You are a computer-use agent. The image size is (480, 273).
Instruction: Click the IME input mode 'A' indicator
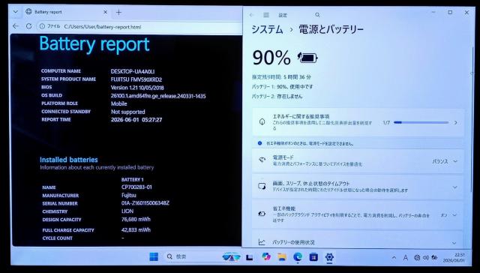click(405, 258)
